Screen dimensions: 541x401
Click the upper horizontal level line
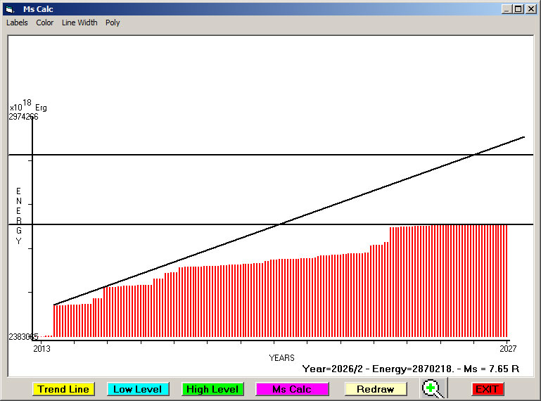(x=211, y=154)
